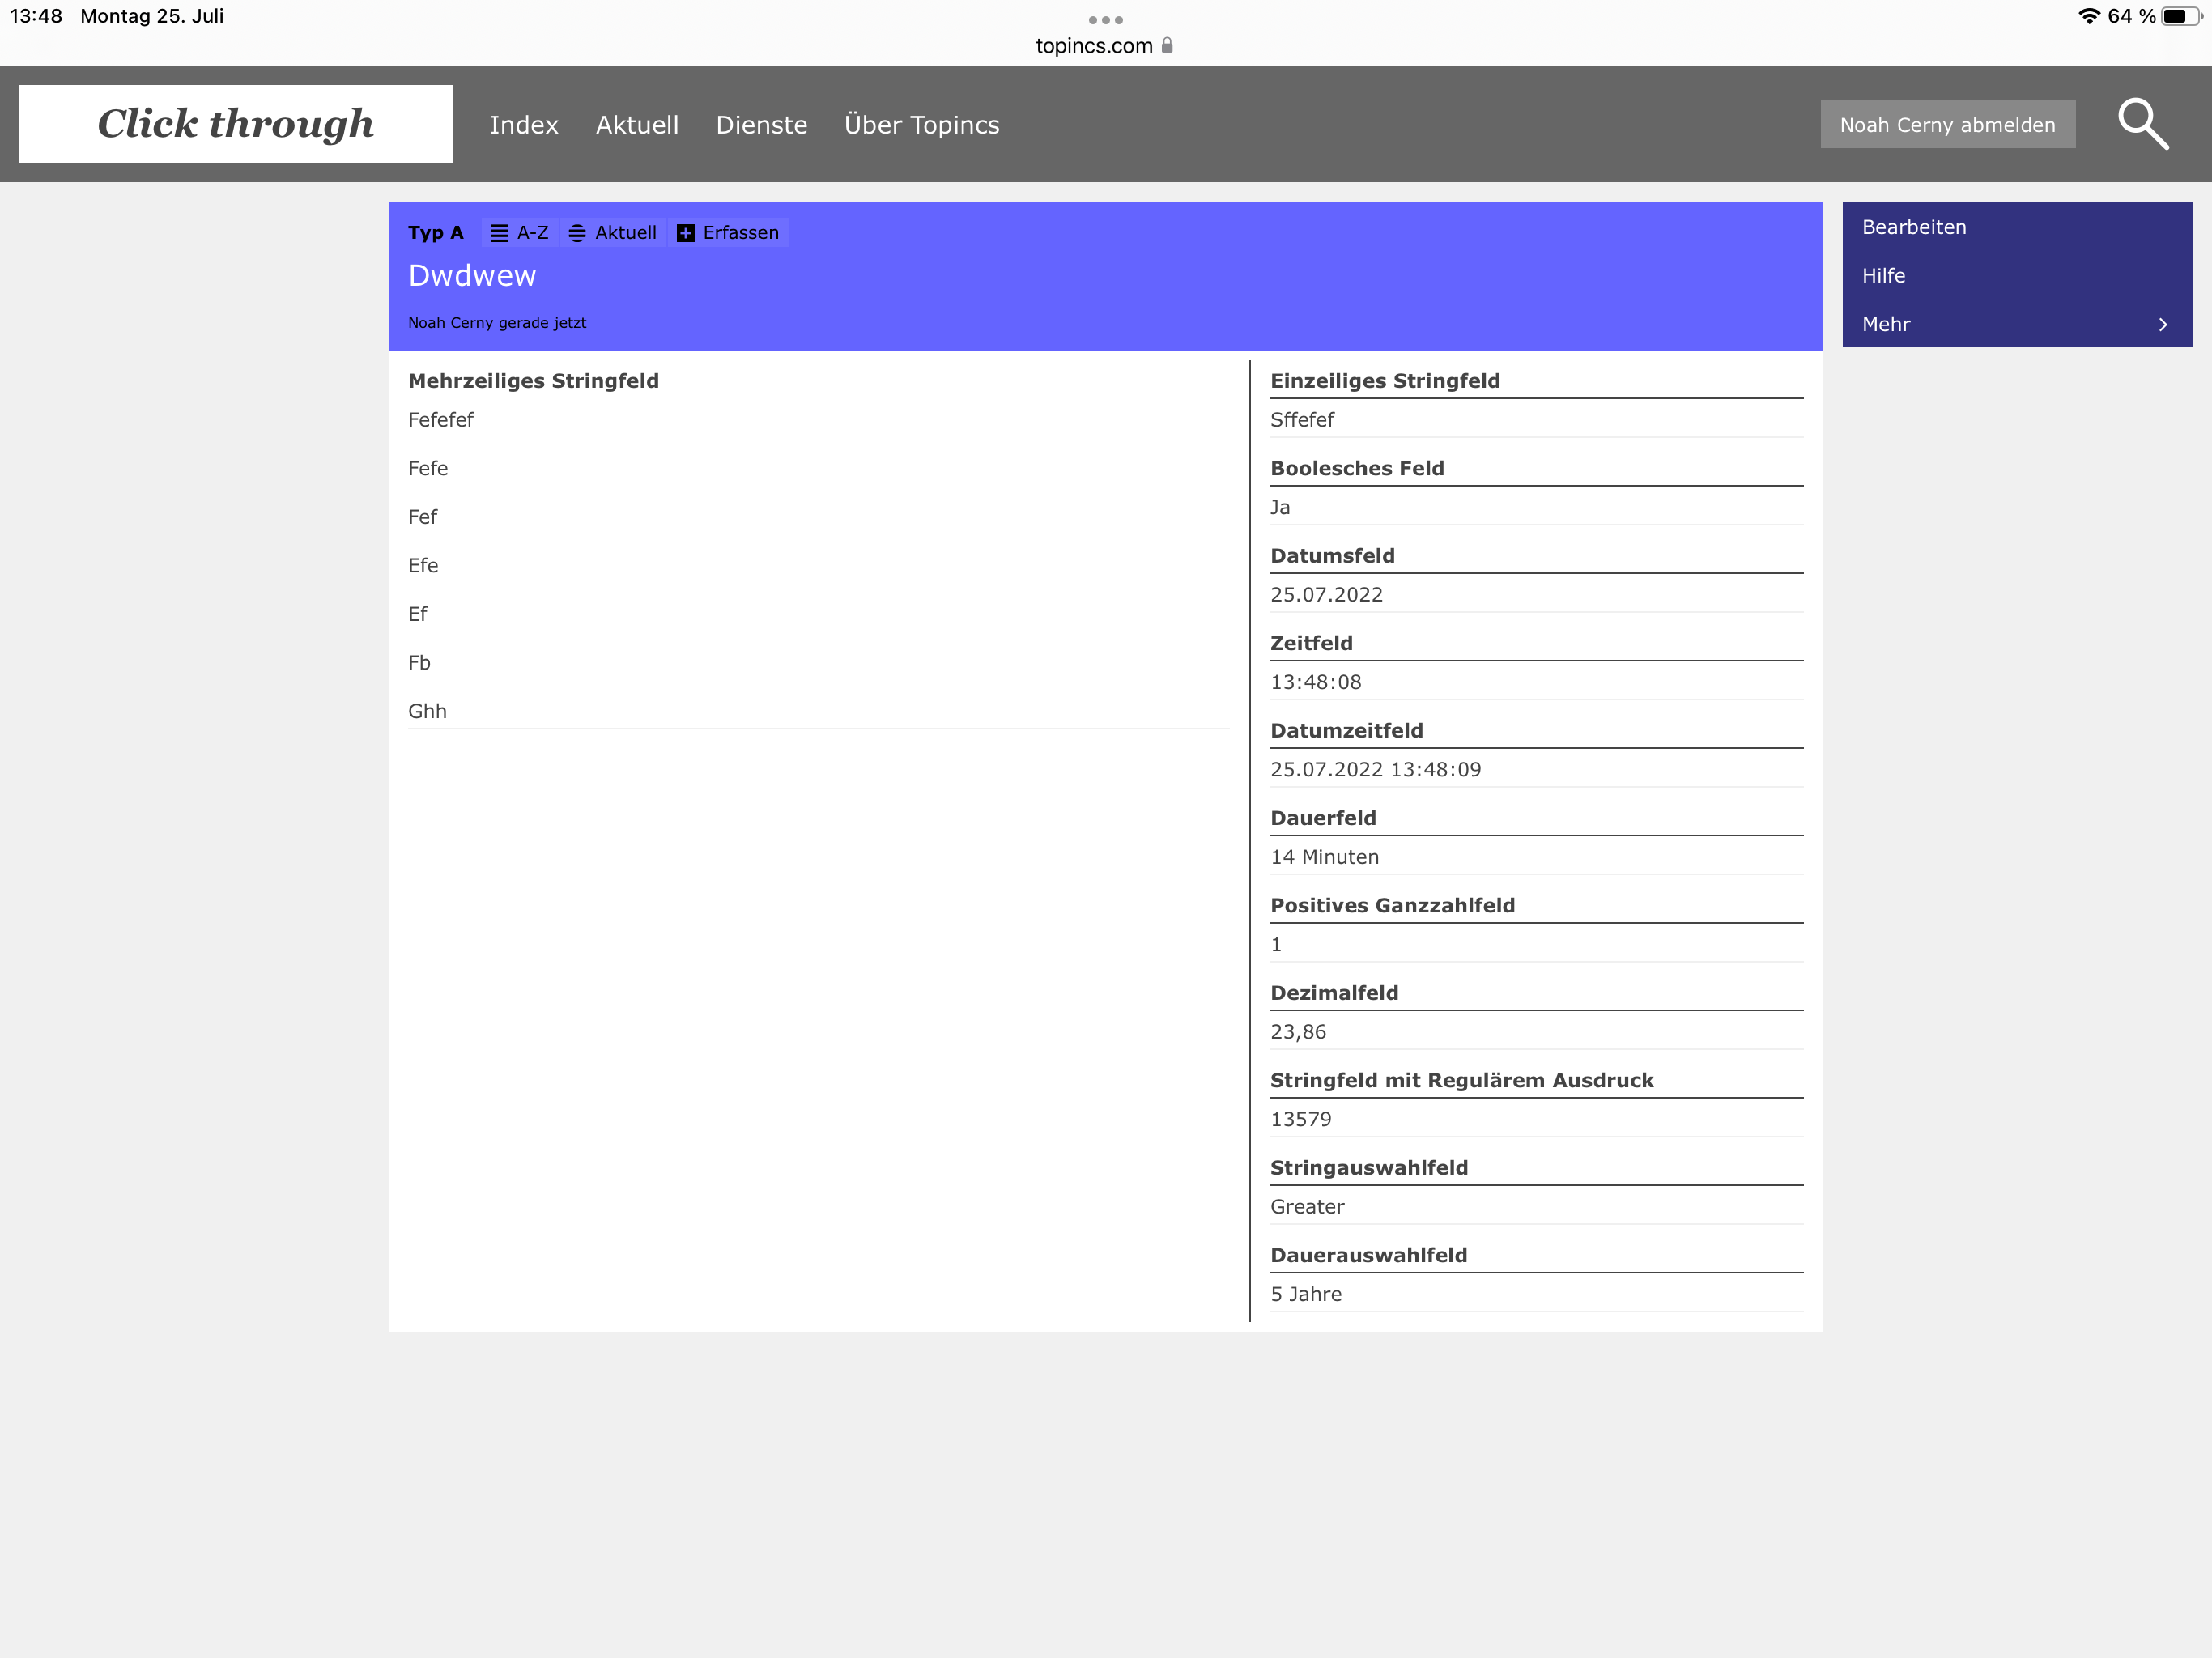The width and height of the screenshot is (2212, 1658).
Task: Click Bearbeiten in the side panel
Action: 1913,227
